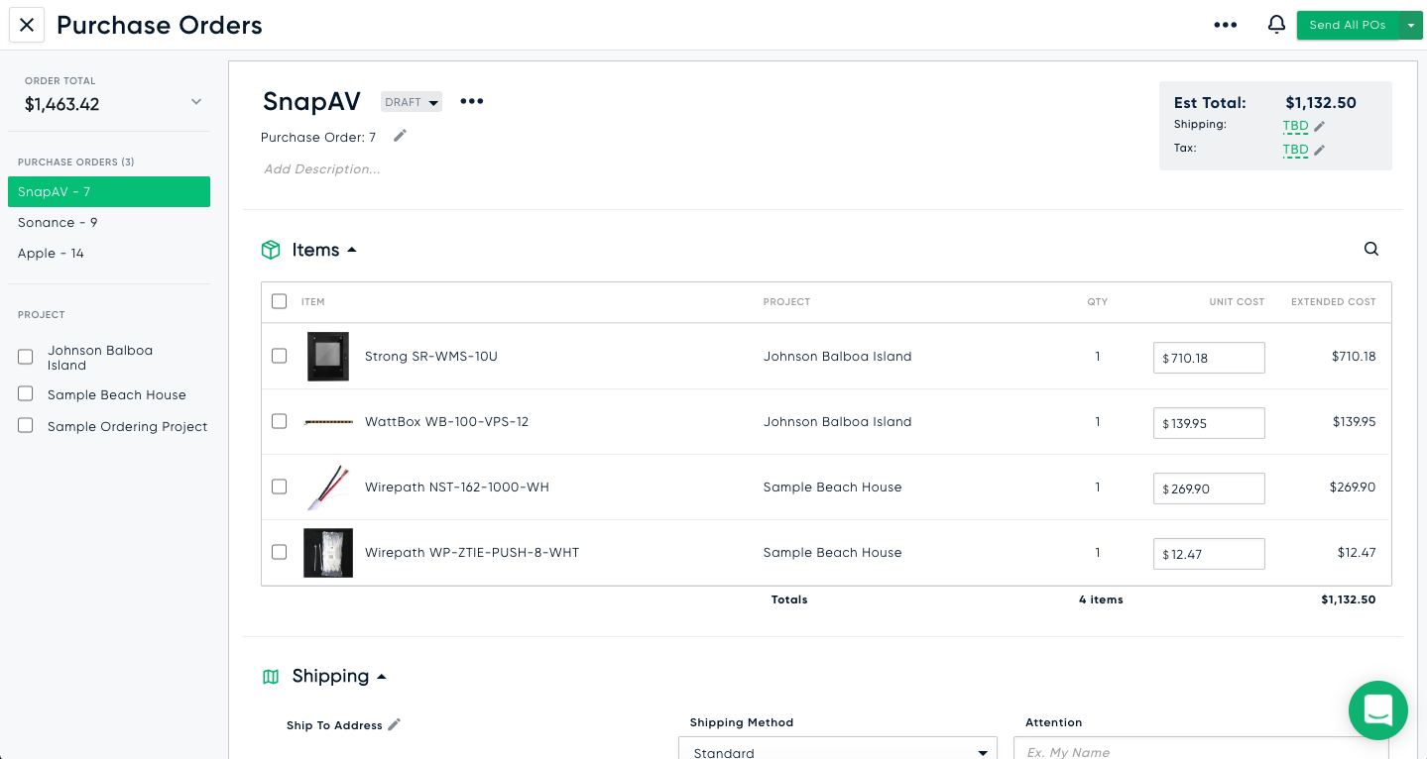
Task: Open the notifications bell
Action: [x=1276, y=25]
